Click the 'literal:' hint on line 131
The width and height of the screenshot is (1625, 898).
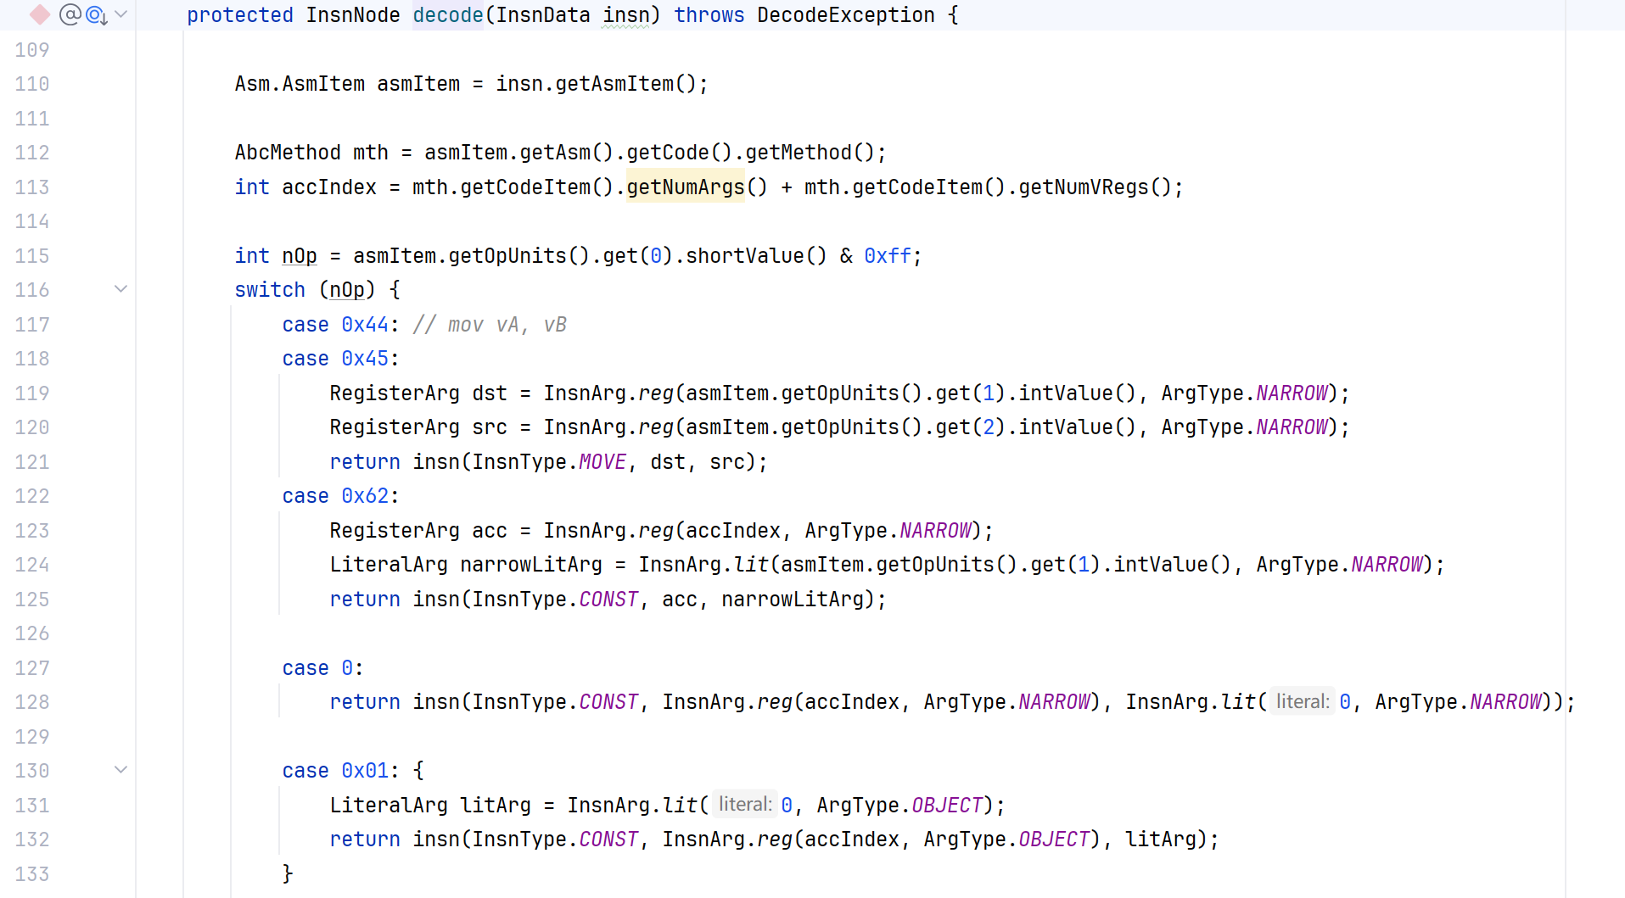(x=745, y=805)
